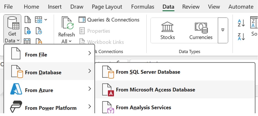Click the SQL Server database file icon
Viewport: 258px width, 116px height.
[x=108, y=72]
